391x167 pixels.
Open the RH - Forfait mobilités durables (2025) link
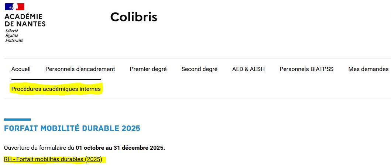[53, 160]
